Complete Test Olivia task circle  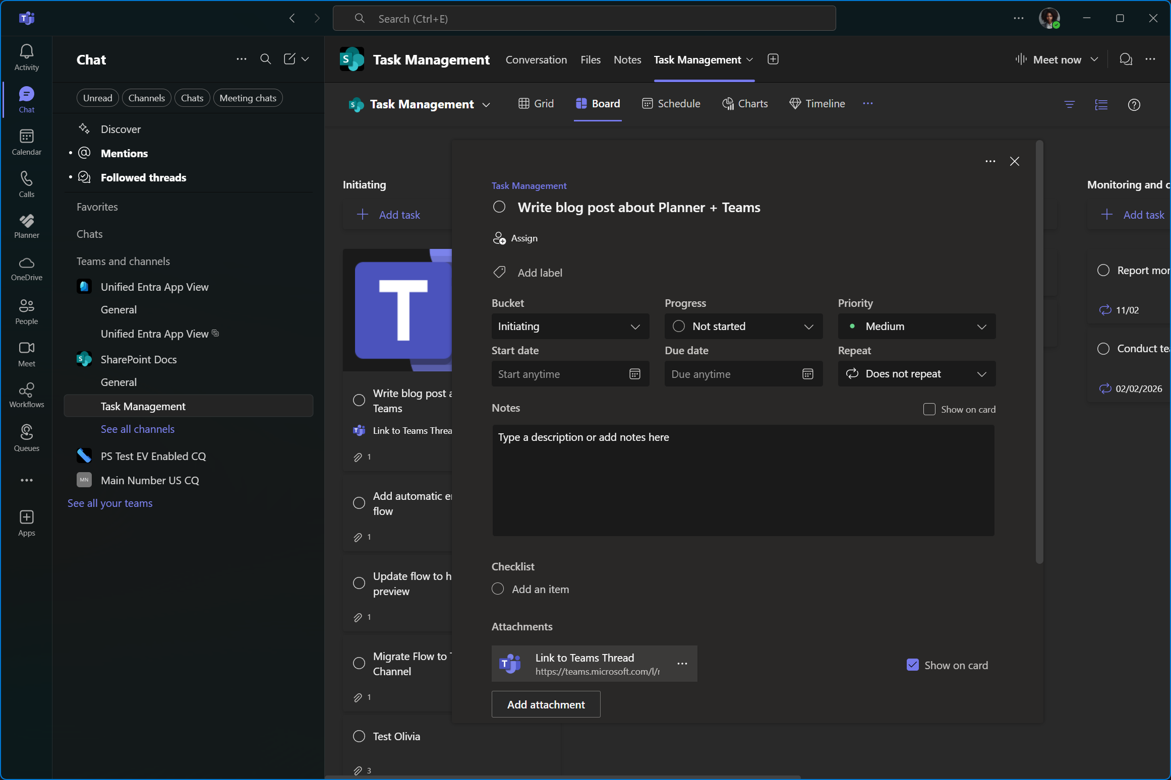coord(359,736)
